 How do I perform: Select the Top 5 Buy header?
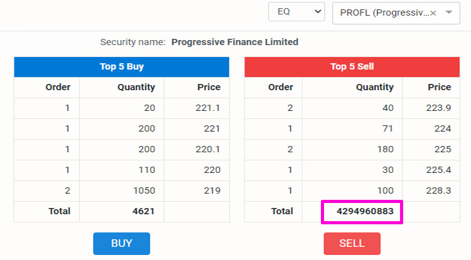point(122,67)
